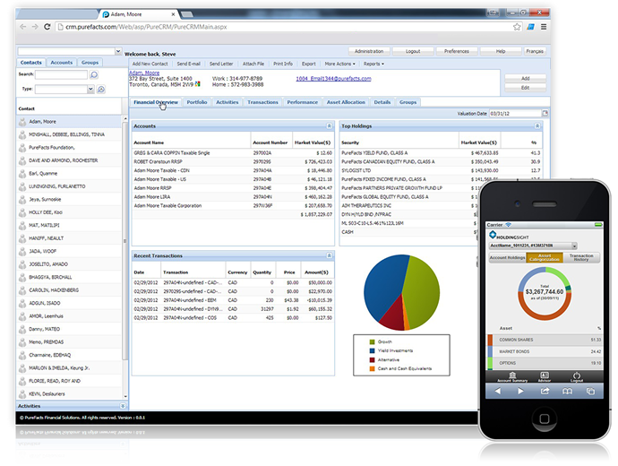Tap the Account Summary icon on the phone

(512, 376)
